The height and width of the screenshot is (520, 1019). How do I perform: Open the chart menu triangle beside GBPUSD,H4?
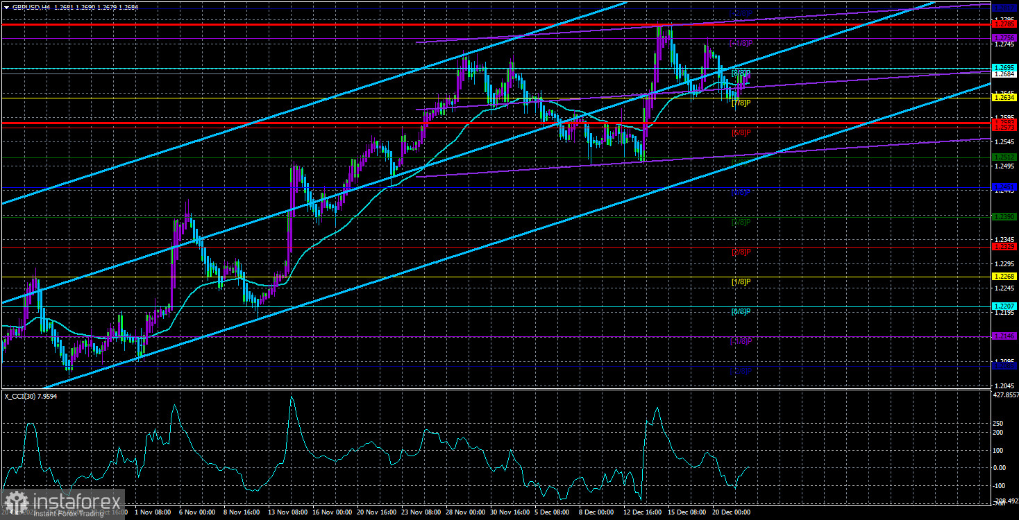click(6, 6)
